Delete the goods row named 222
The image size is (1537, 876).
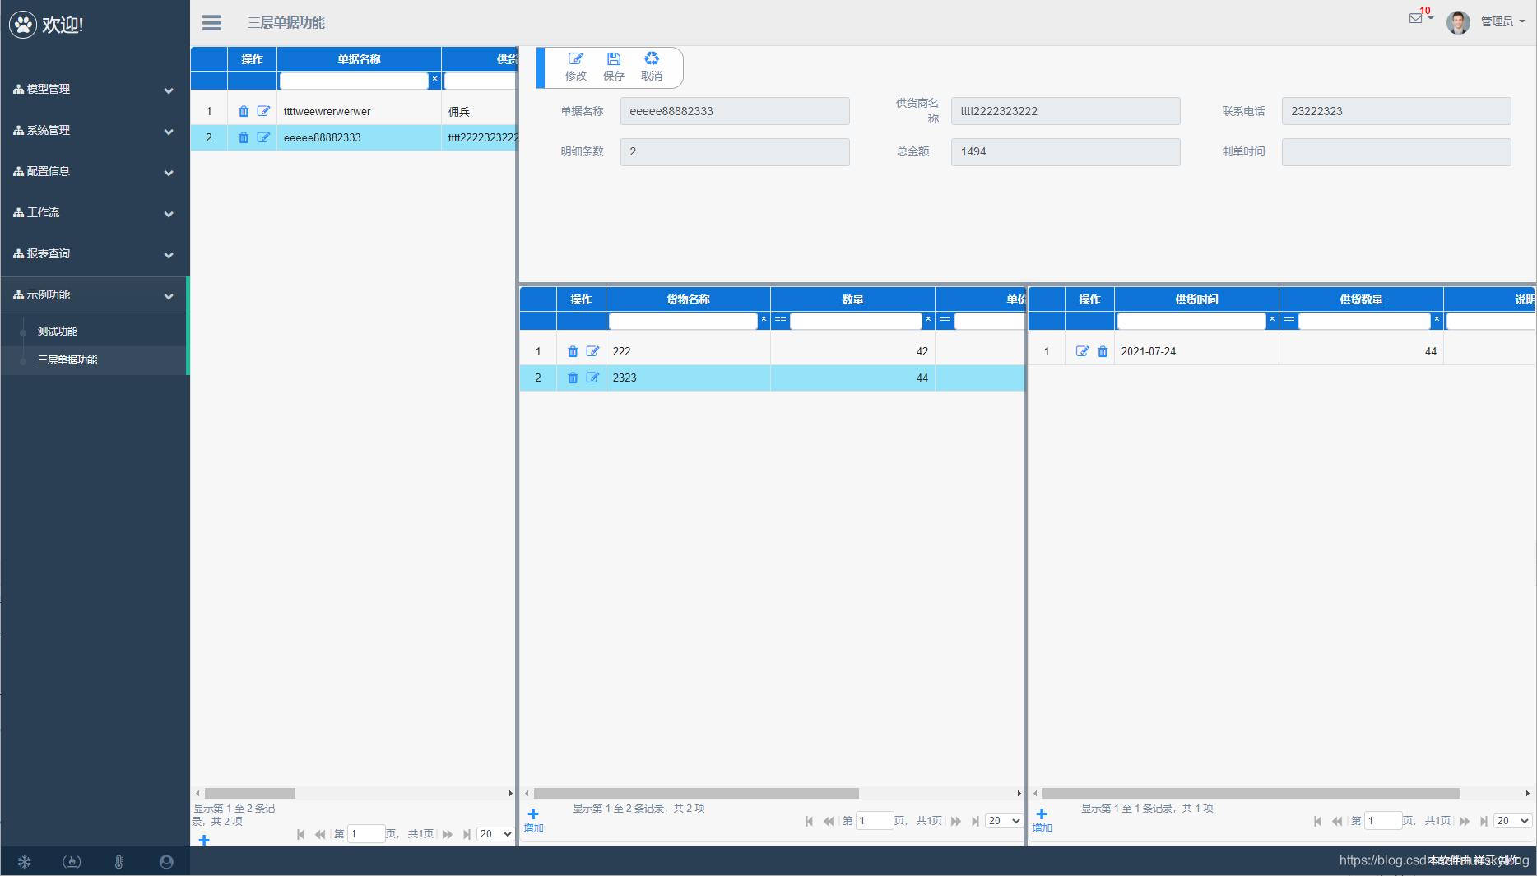click(573, 351)
